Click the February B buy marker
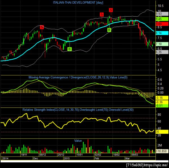The image size is (169, 168). [109, 30]
